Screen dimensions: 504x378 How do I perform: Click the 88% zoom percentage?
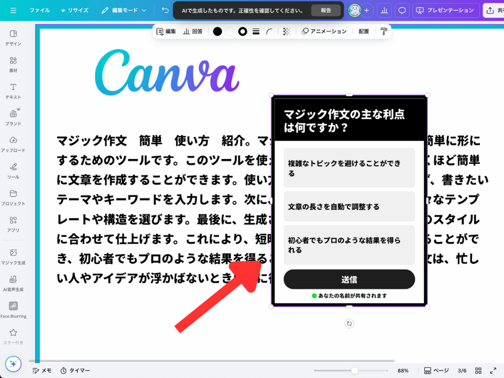403,371
